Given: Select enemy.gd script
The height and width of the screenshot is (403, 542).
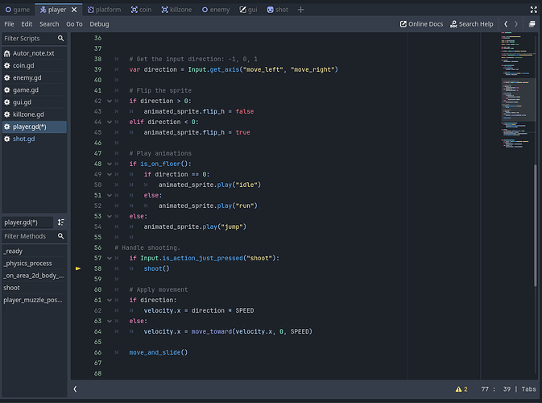Looking at the screenshot, I should (x=34, y=78).
